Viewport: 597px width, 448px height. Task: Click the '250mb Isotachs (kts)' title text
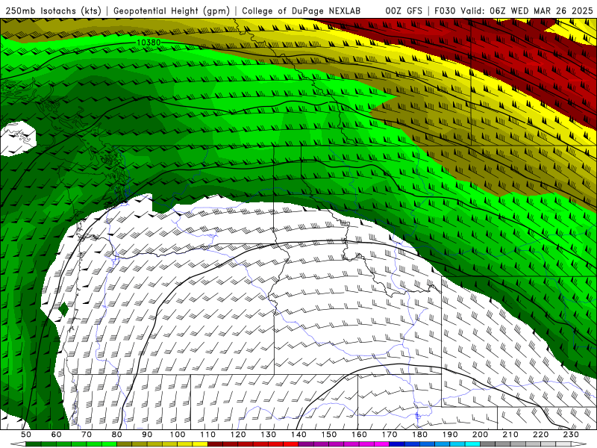point(53,10)
